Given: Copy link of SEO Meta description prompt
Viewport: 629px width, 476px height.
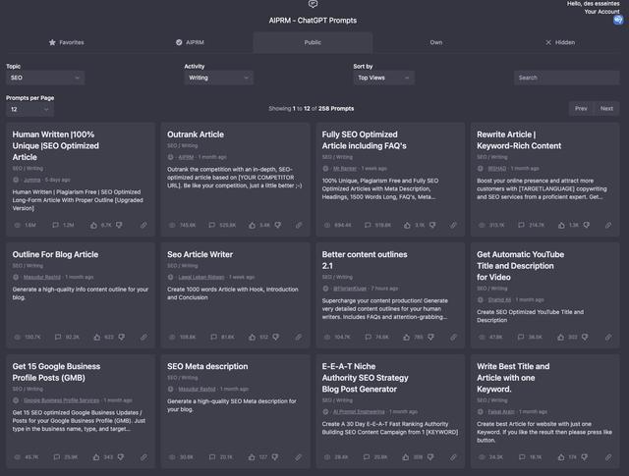Looking at the screenshot, I should 299,456.
